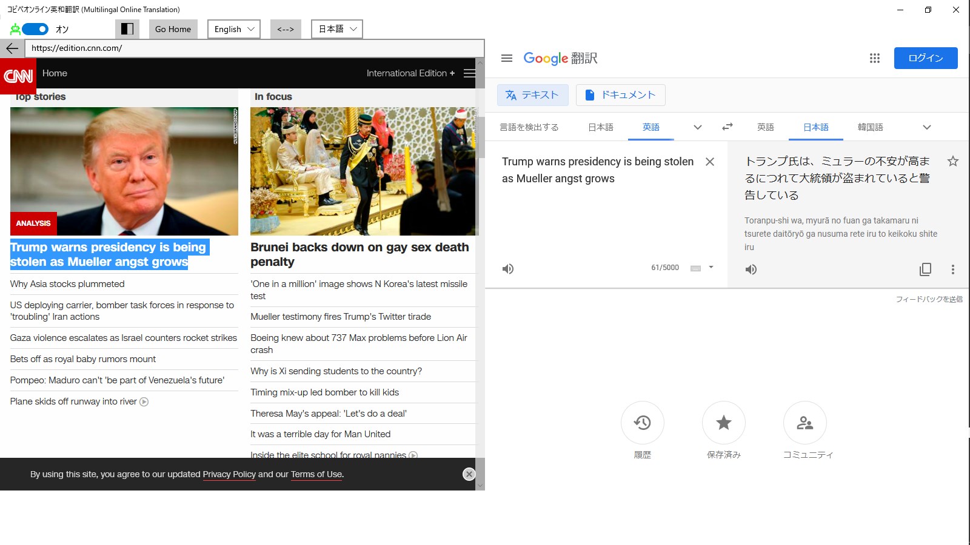Open 'Theresa May's appeal' story
970x545 pixels.
pos(329,414)
